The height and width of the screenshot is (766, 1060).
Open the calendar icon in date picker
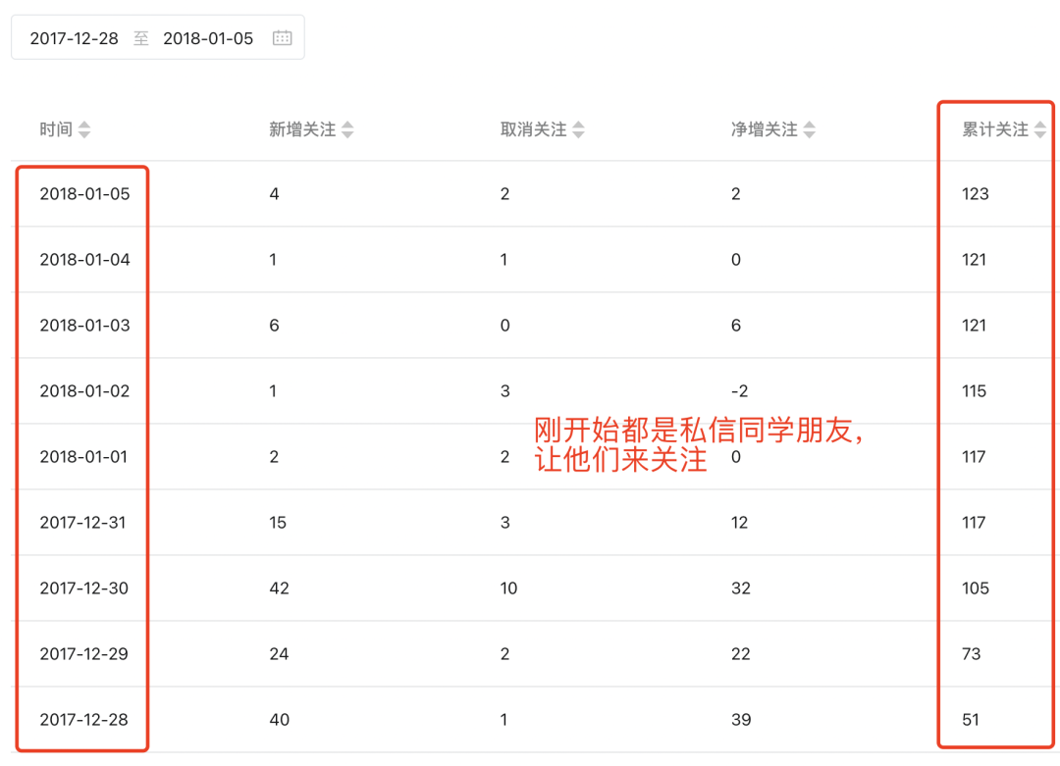coord(282,38)
